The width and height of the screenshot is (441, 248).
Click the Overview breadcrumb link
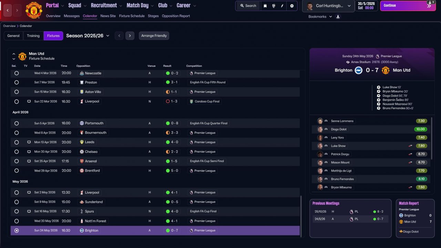click(x=9, y=26)
